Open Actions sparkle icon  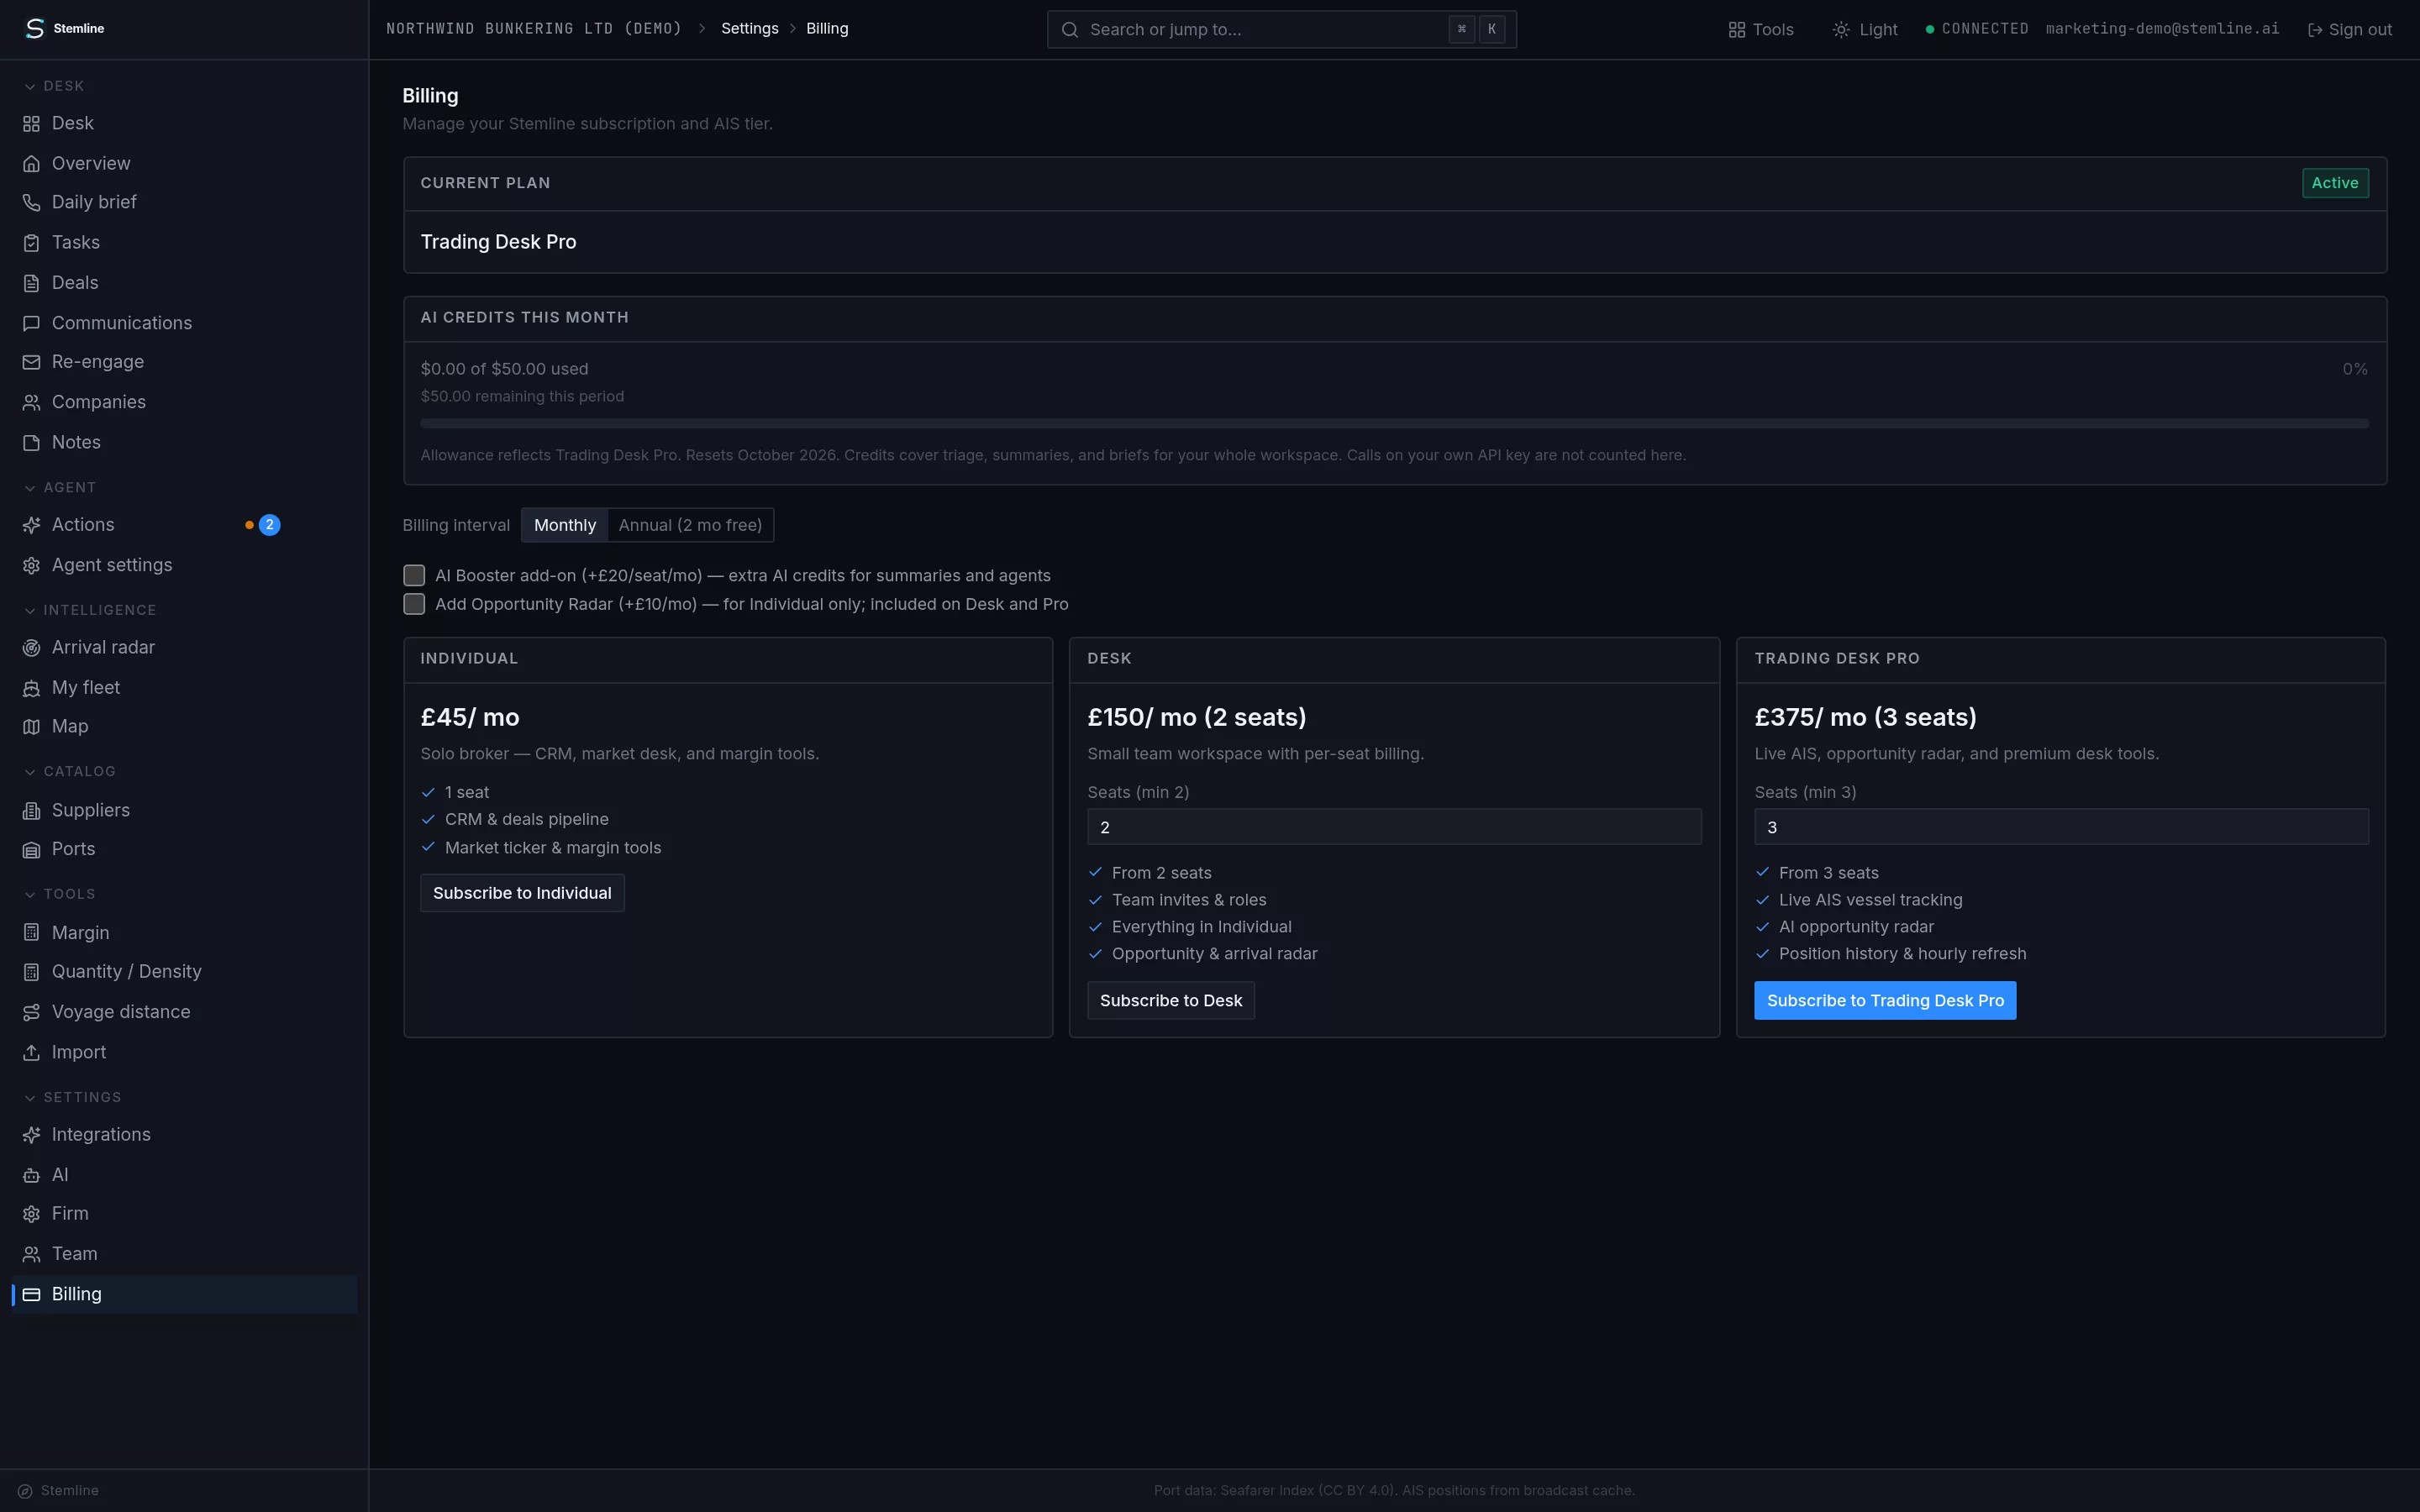31,525
